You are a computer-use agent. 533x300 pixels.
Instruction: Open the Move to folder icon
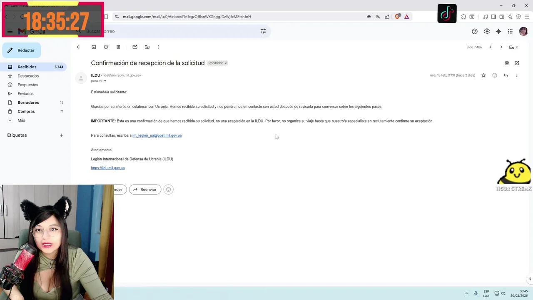click(147, 47)
